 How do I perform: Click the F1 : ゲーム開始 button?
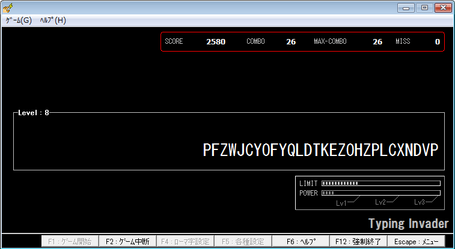[x=70, y=241]
